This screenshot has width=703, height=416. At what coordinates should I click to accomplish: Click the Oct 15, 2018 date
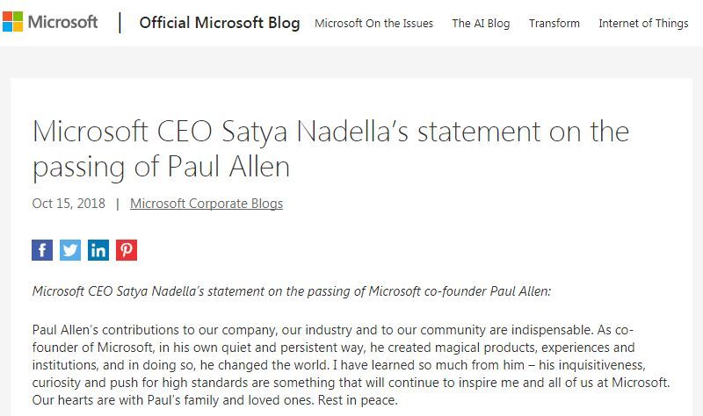(69, 204)
